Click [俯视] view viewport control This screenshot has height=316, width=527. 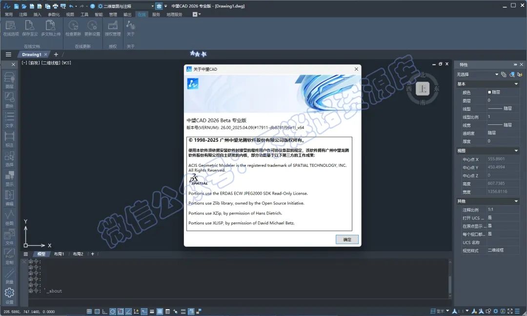[34, 63]
